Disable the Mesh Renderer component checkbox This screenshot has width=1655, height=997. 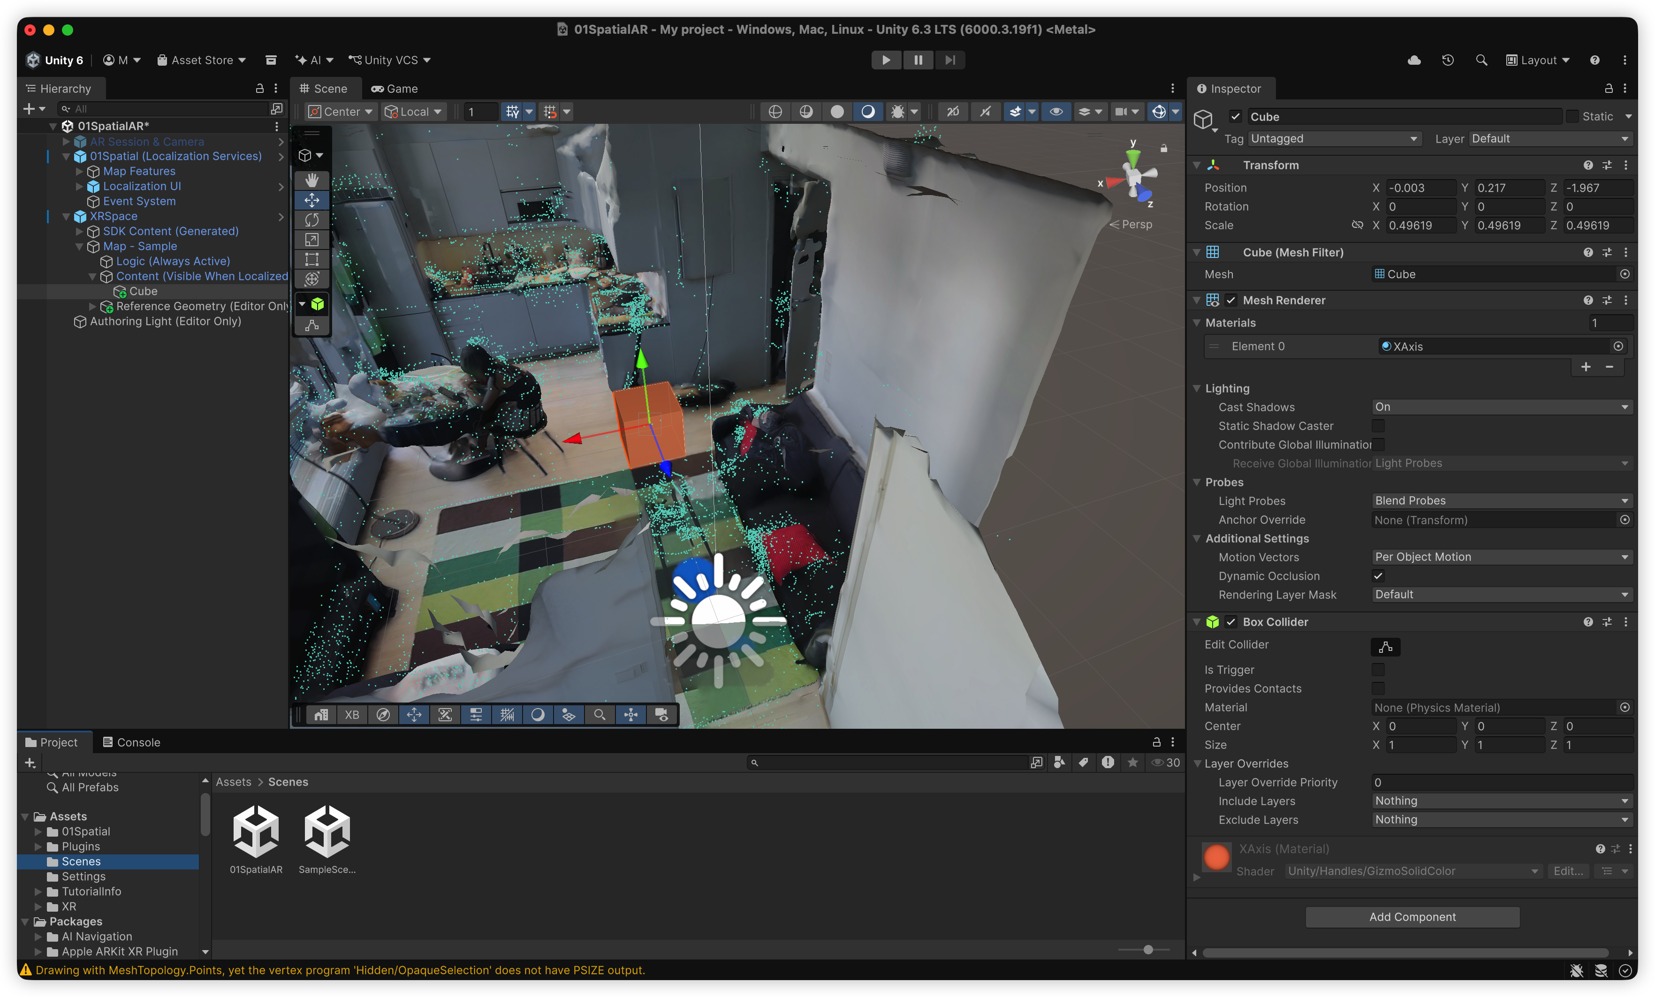pyautogui.click(x=1230, y=300)
